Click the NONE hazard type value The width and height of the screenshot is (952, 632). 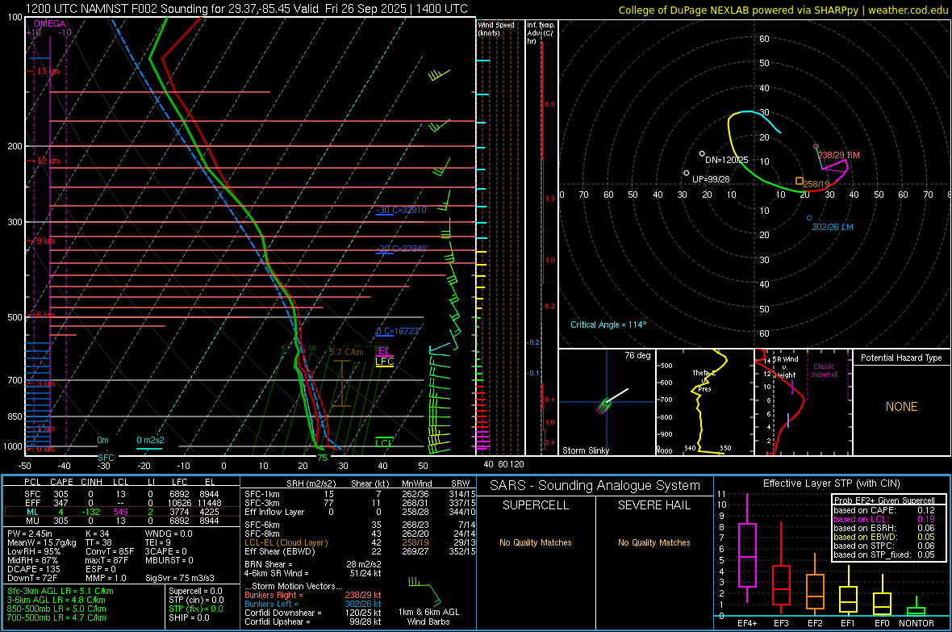coord(902,407)
